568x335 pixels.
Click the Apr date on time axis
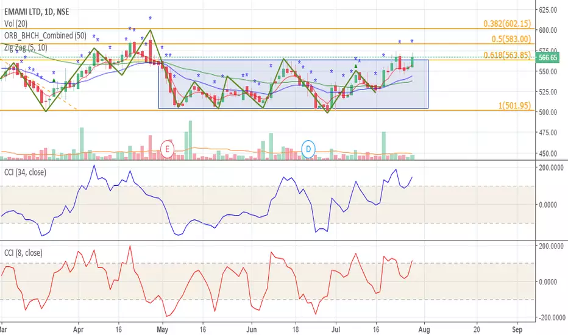[x=78, y=330]
